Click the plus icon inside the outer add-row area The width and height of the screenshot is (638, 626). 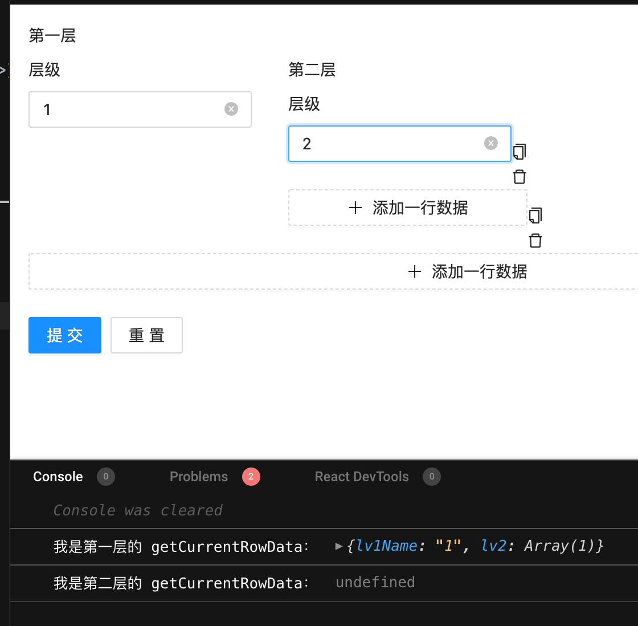point(415,271)
